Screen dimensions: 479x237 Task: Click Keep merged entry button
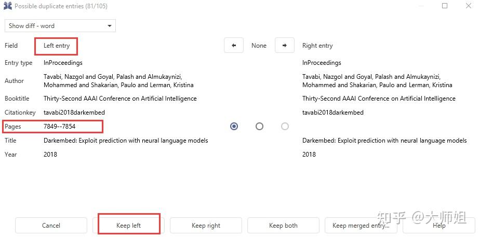click(361, 226)
